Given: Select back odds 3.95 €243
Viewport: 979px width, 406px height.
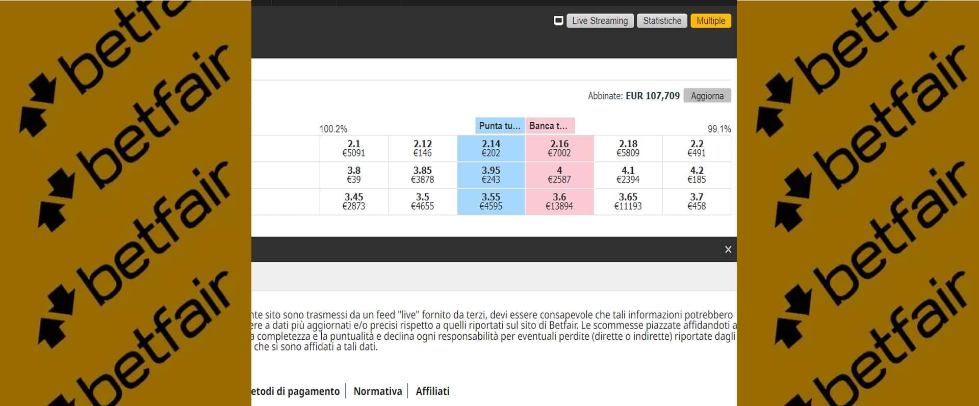Looking at the screenshot, I should coord(491,175).
